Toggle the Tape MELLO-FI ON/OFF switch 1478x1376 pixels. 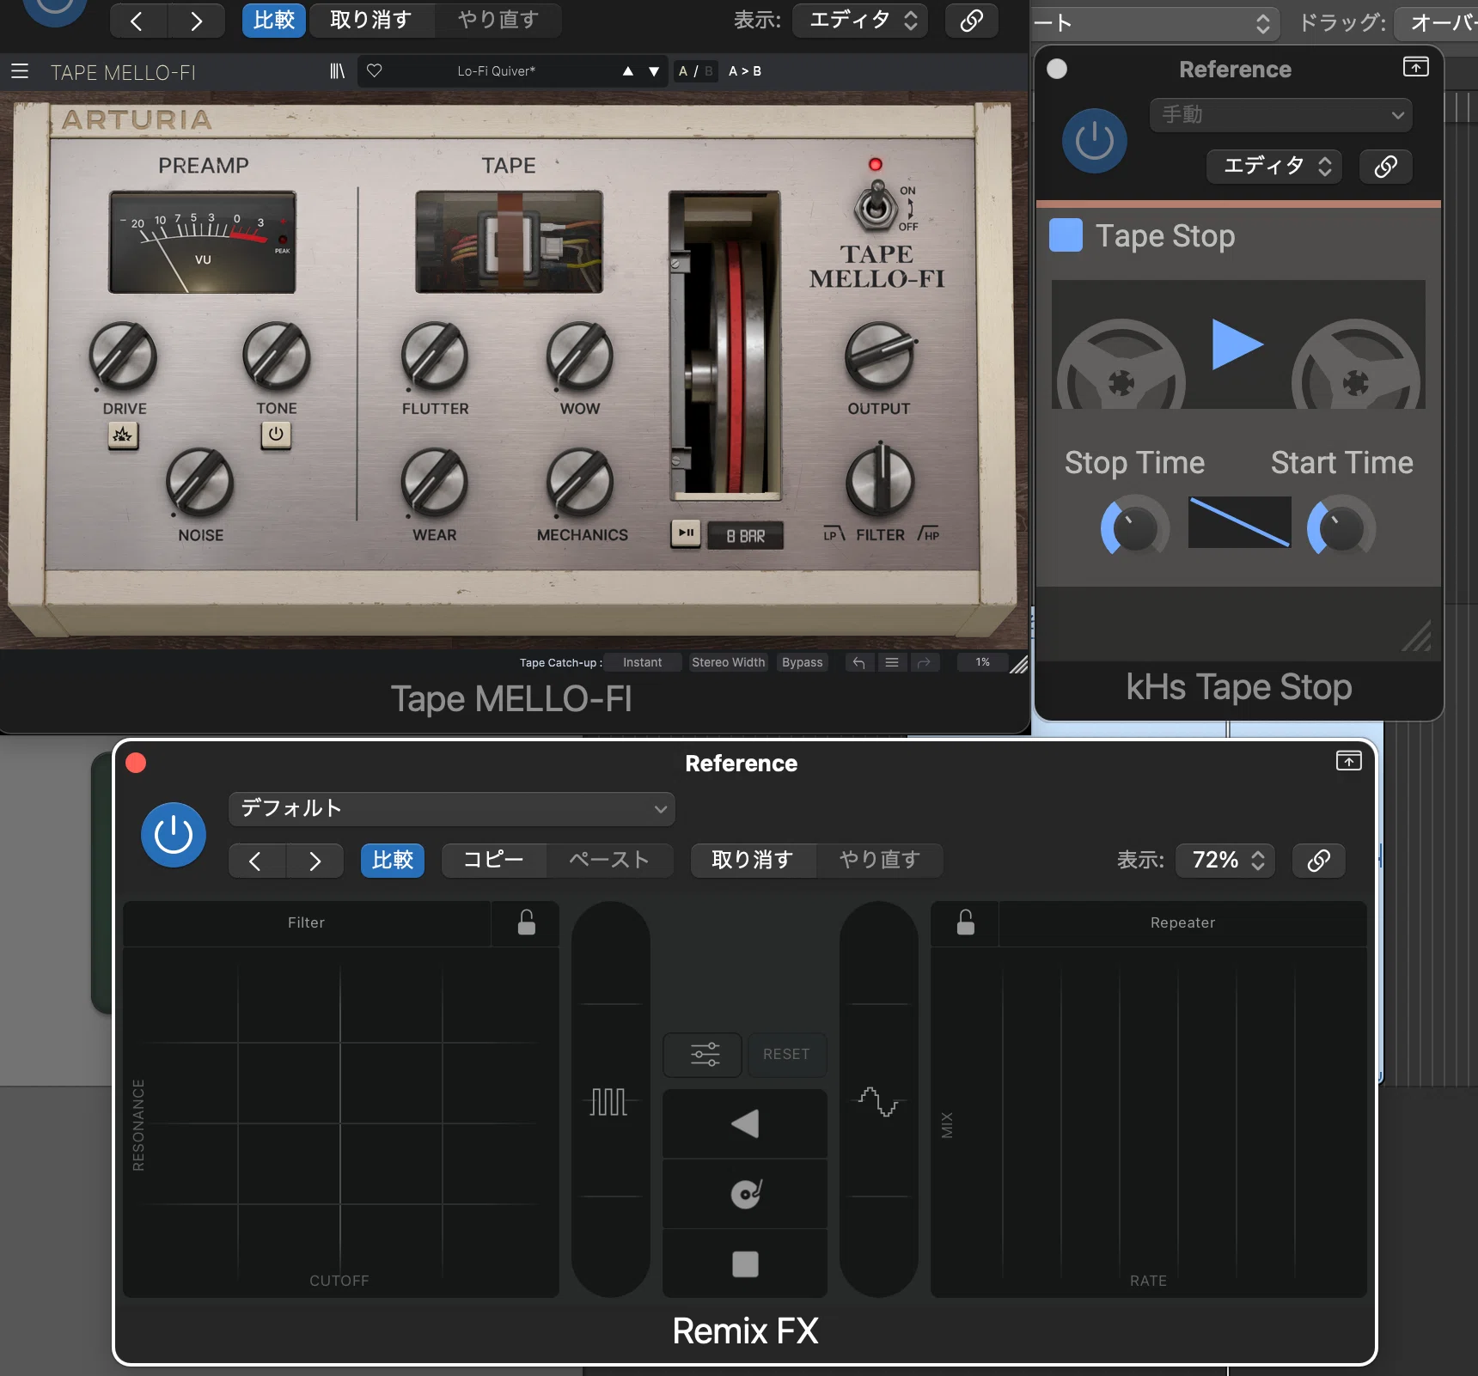pyautogui.click(x=876, y=206)
